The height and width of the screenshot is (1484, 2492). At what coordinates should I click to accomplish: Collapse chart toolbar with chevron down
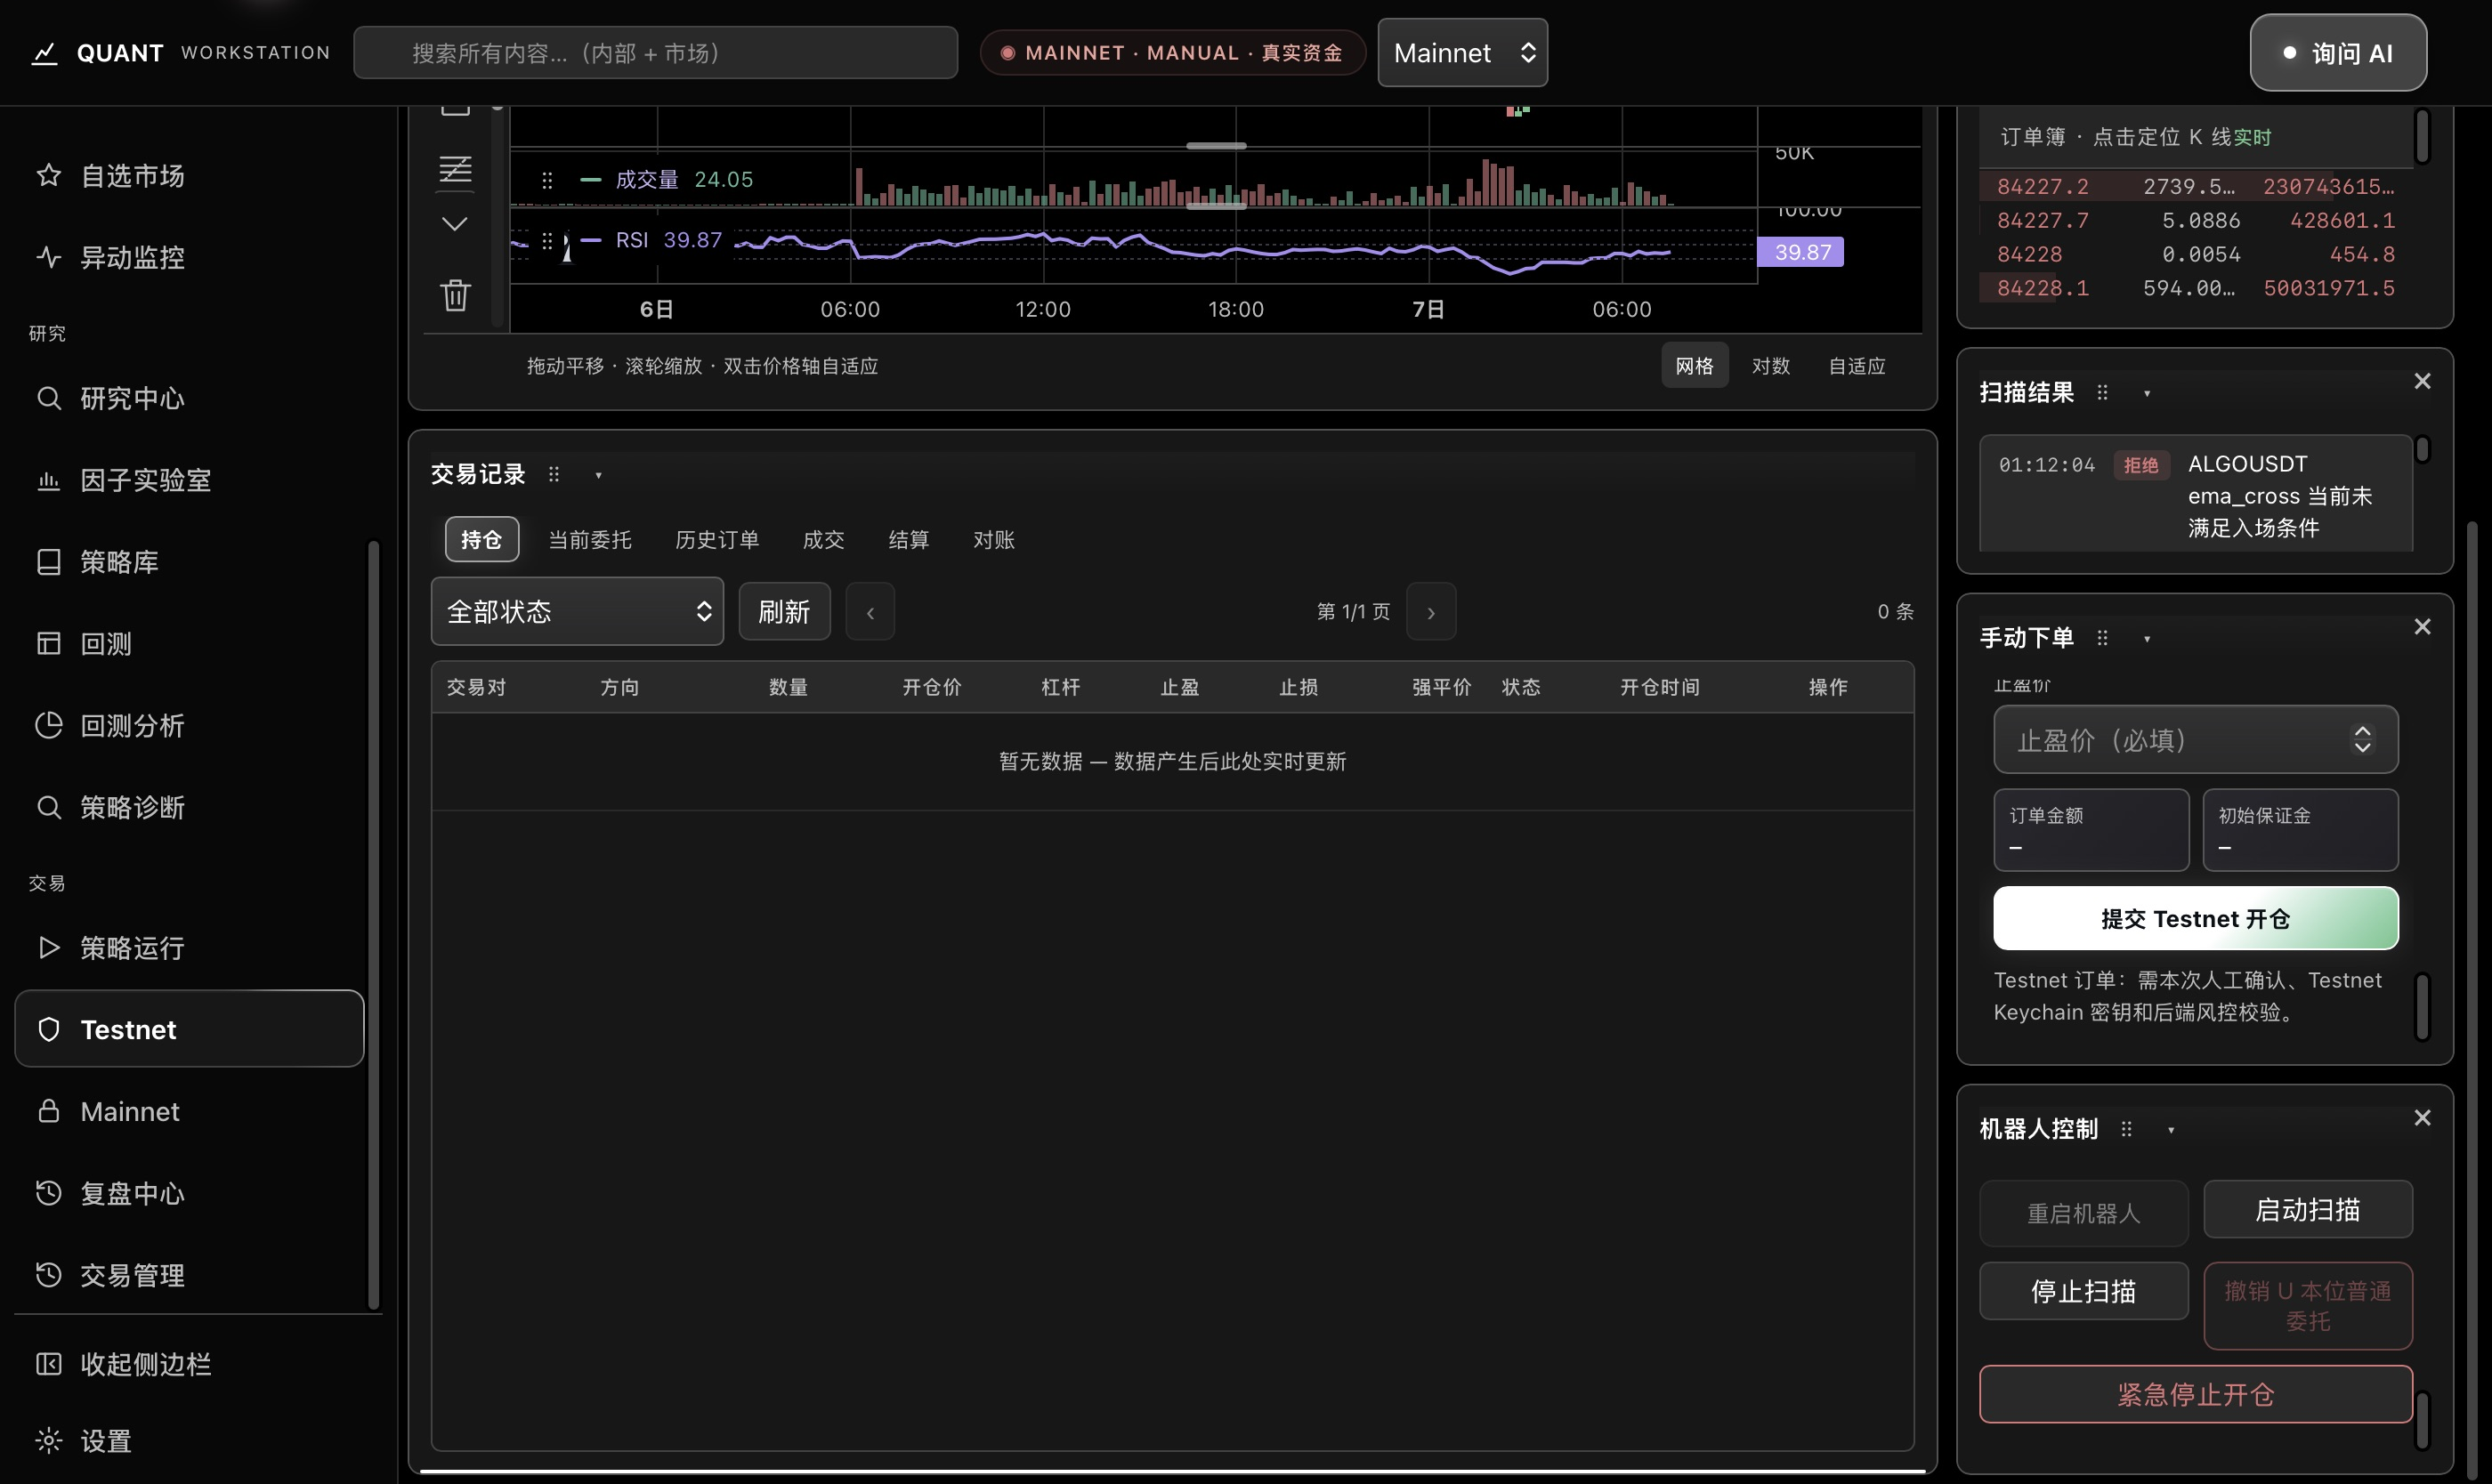click(455, 223)
